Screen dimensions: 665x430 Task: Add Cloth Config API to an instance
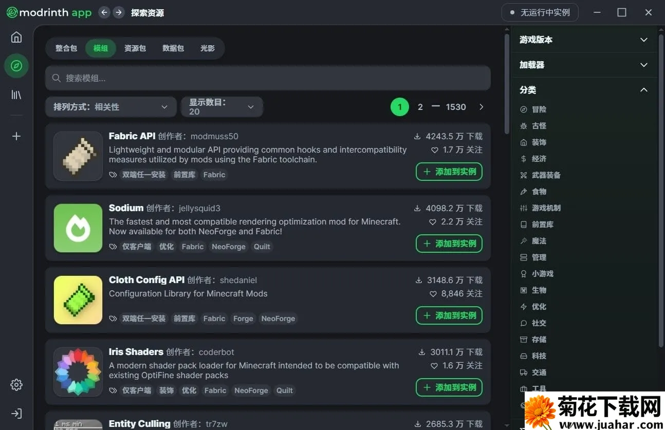(x=449, y=315)
